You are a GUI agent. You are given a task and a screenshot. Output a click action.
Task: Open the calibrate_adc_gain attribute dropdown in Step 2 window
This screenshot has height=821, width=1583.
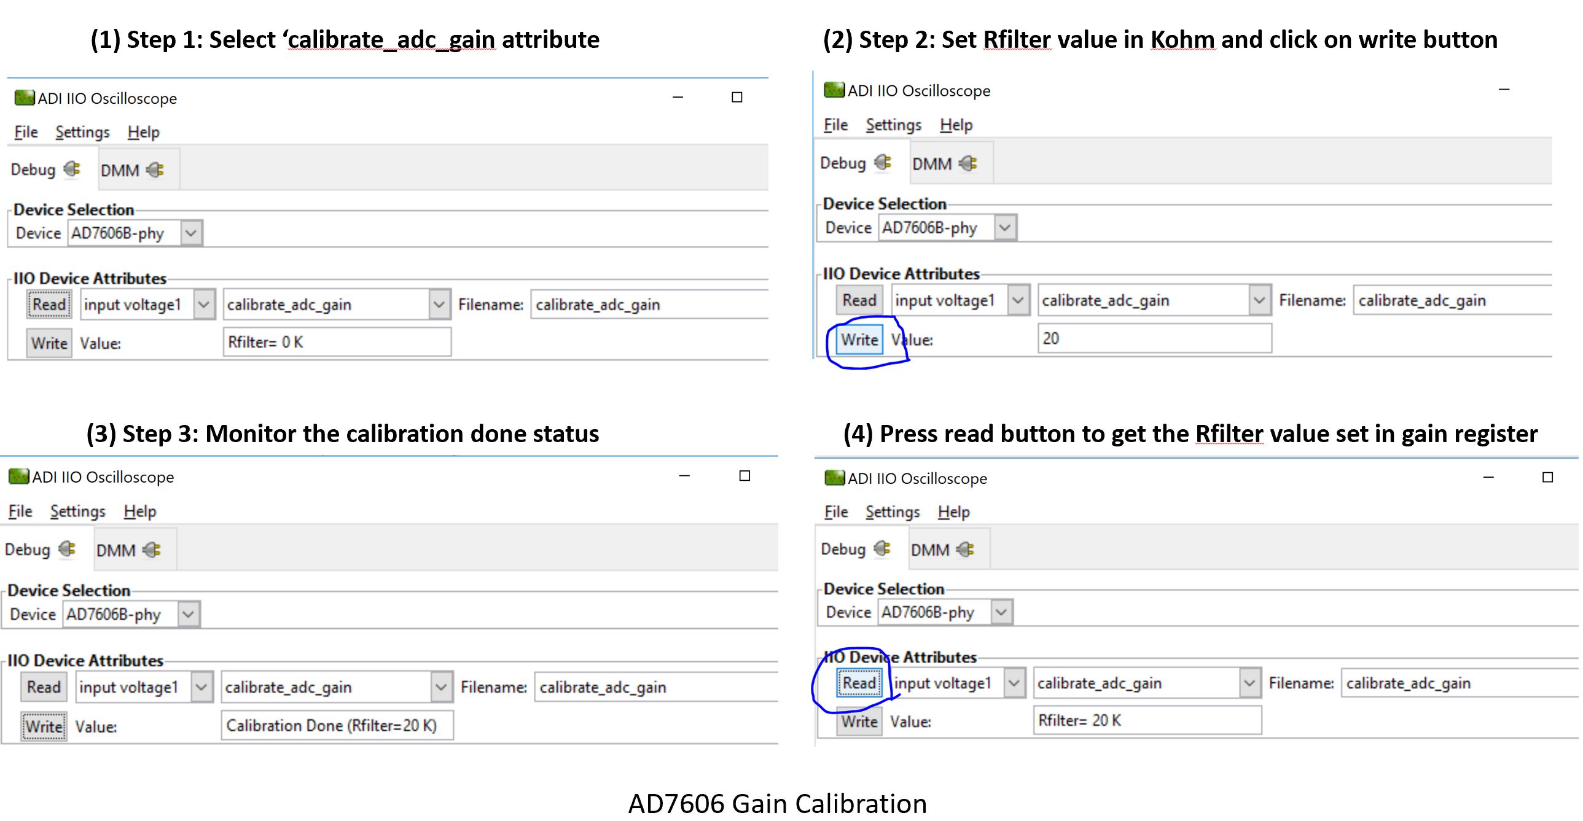(1259, 300)
